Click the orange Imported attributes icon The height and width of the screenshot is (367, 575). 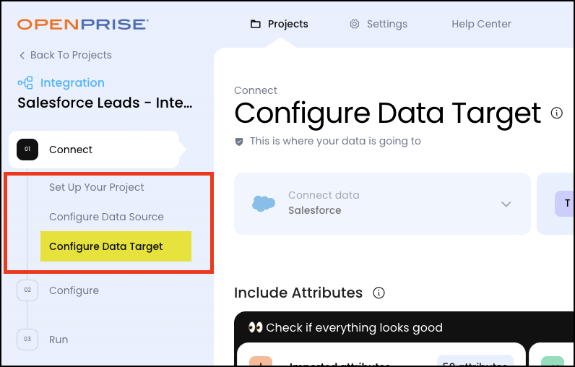[260, 361]
